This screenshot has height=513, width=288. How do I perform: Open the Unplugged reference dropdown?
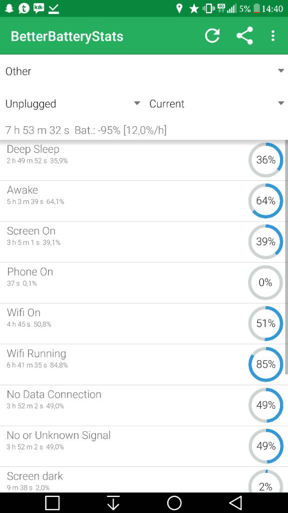pyautogui.click(x=72, y=104)
